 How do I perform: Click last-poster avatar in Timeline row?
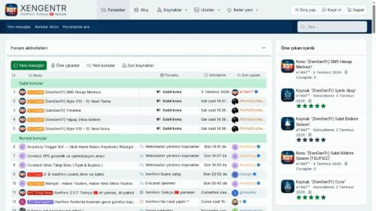click(x=235, y=110)
